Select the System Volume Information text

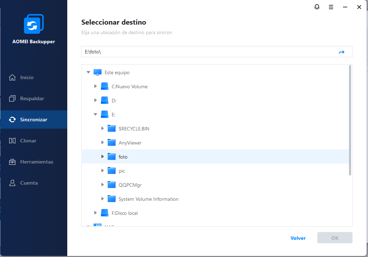click(148, 199)
